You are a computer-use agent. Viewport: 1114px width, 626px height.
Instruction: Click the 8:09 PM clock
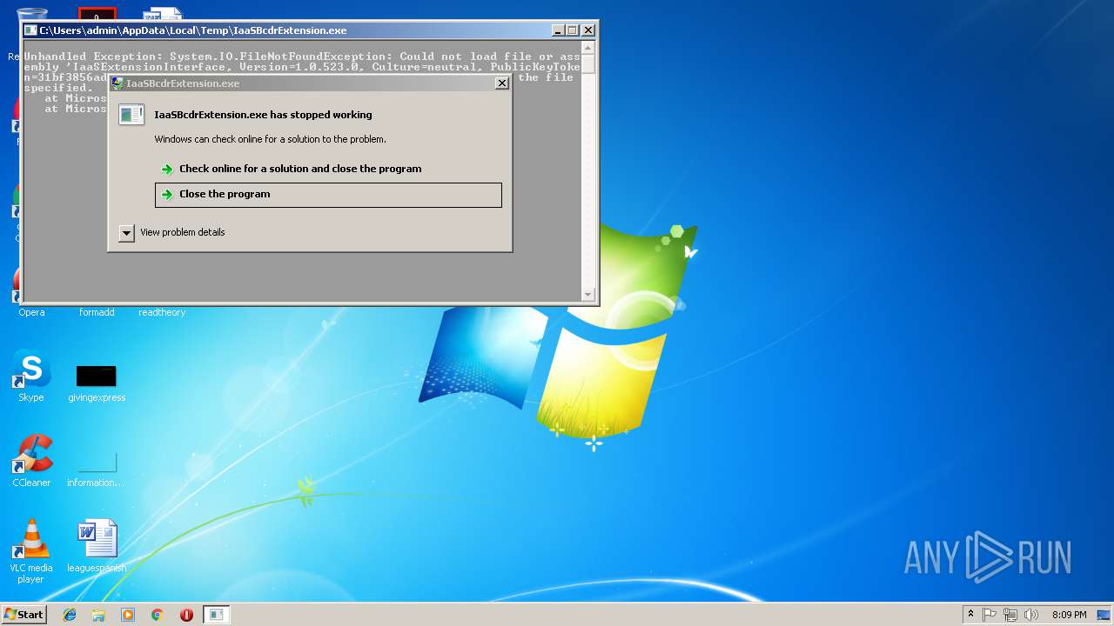click(1069, 615)
